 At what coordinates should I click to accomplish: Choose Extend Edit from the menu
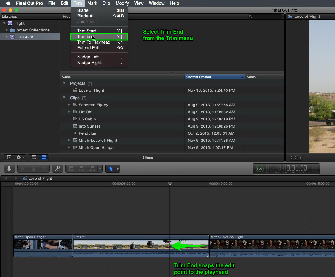[99, 48]
